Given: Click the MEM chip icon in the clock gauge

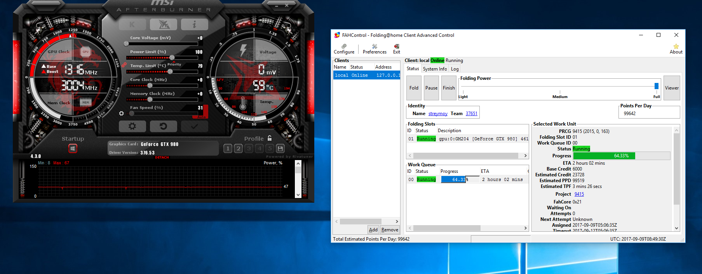Looking at the screenshot, I should [x=85, y=102].
